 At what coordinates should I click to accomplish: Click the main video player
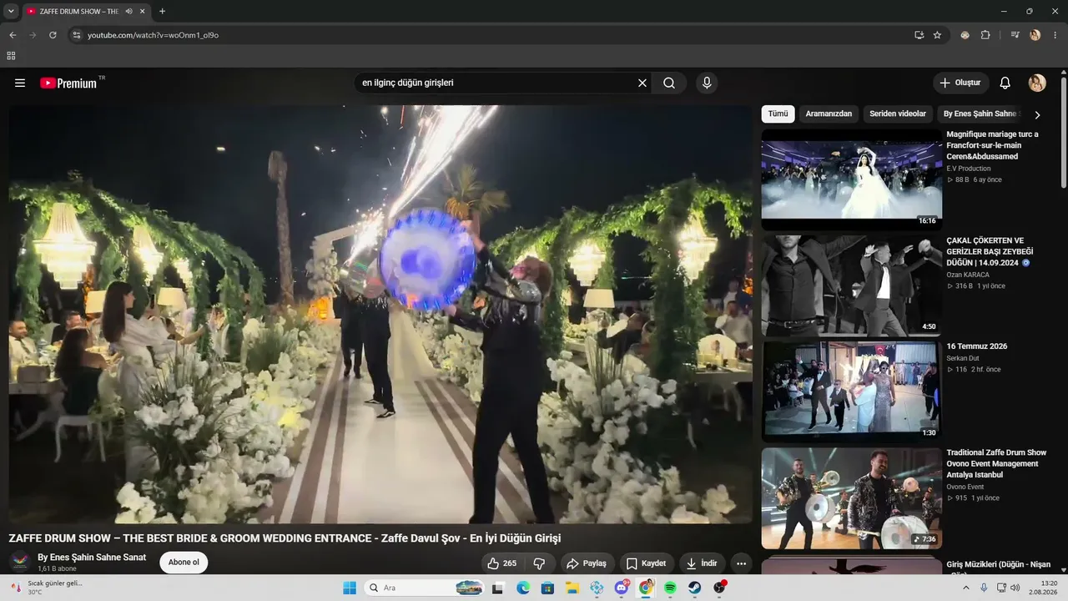(x=380, y=314)
